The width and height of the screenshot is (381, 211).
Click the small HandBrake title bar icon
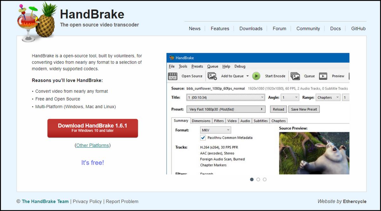[x=172, y=58]
